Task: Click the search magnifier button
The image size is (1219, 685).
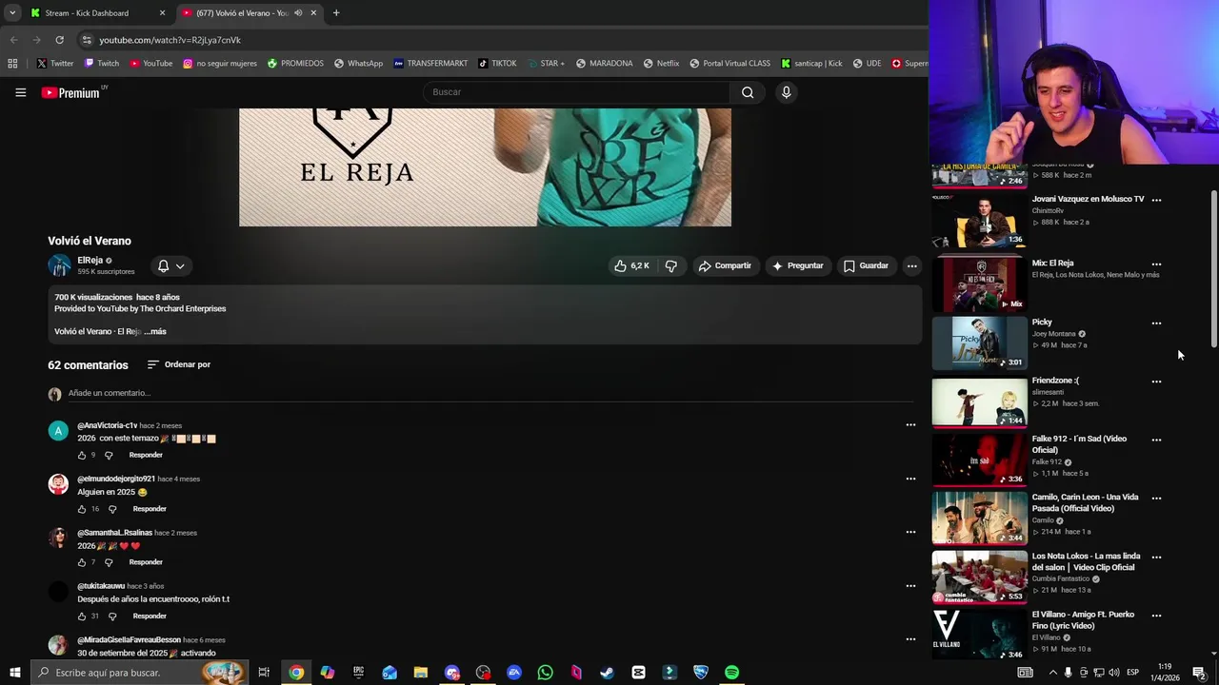Action: point(748,92)
